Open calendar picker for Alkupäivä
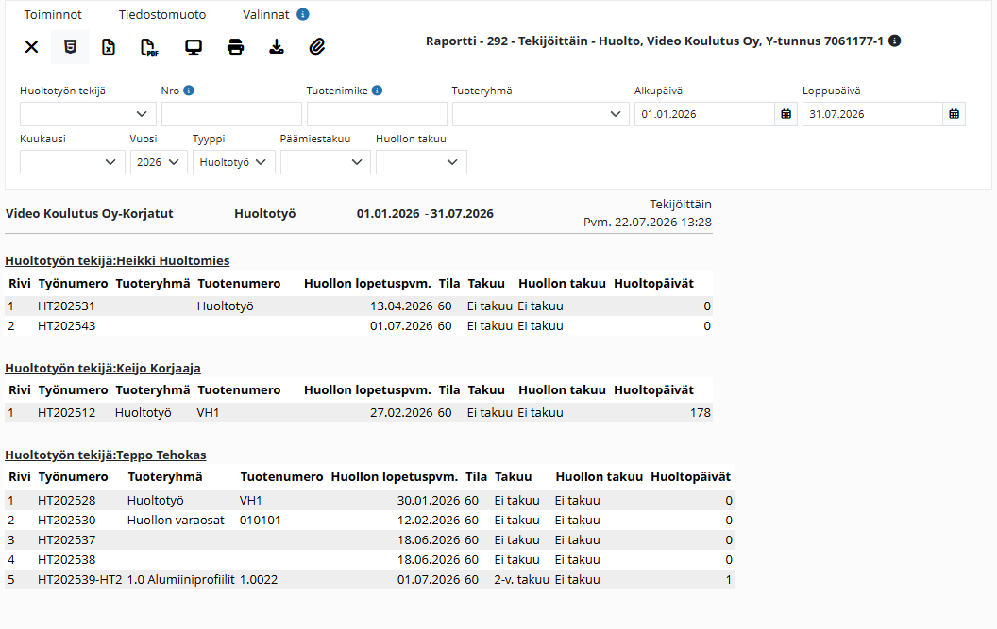The width and height of the screenshot is (997, 629). 786,114
